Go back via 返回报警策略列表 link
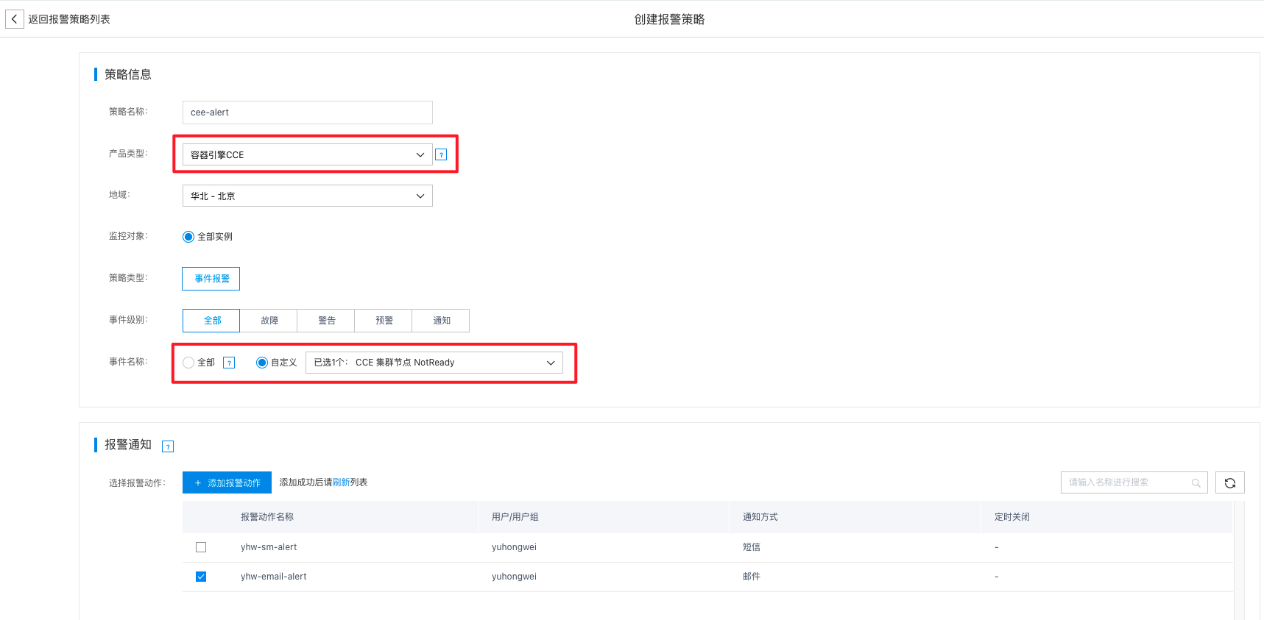The image size is (1264, 620). click(69, 19)
